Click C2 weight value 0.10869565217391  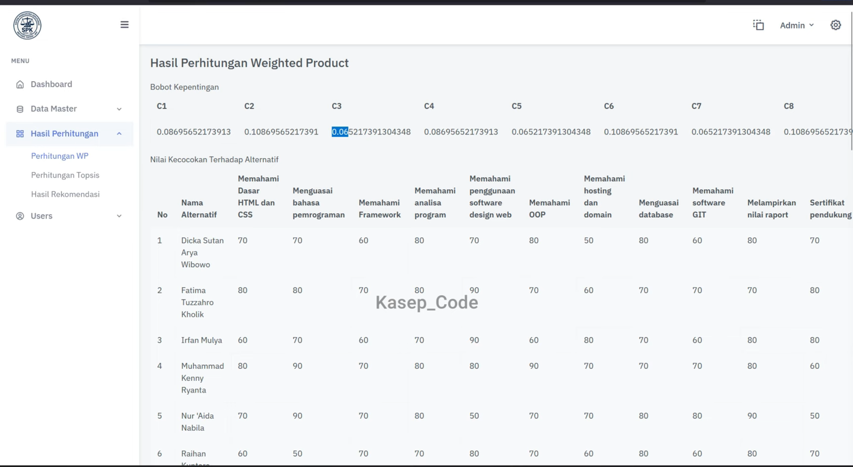tap(281, 132)
